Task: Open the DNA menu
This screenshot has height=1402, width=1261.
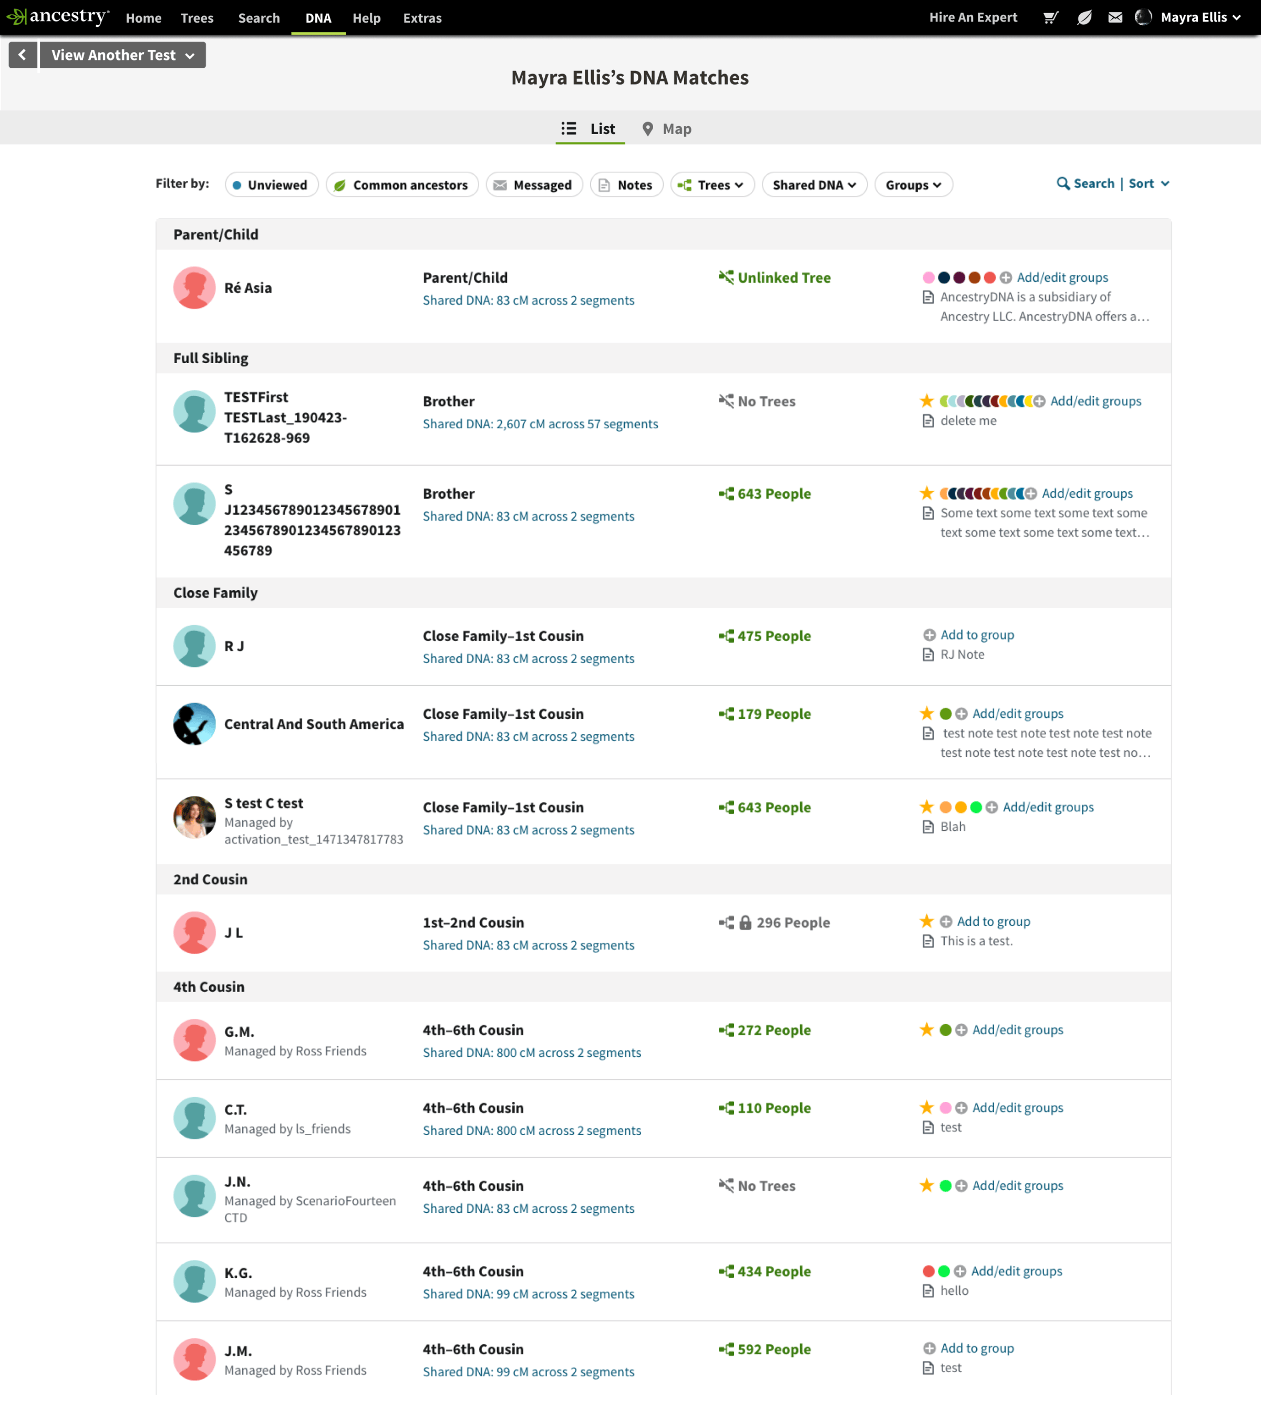Action: click(x=318, y=18)
